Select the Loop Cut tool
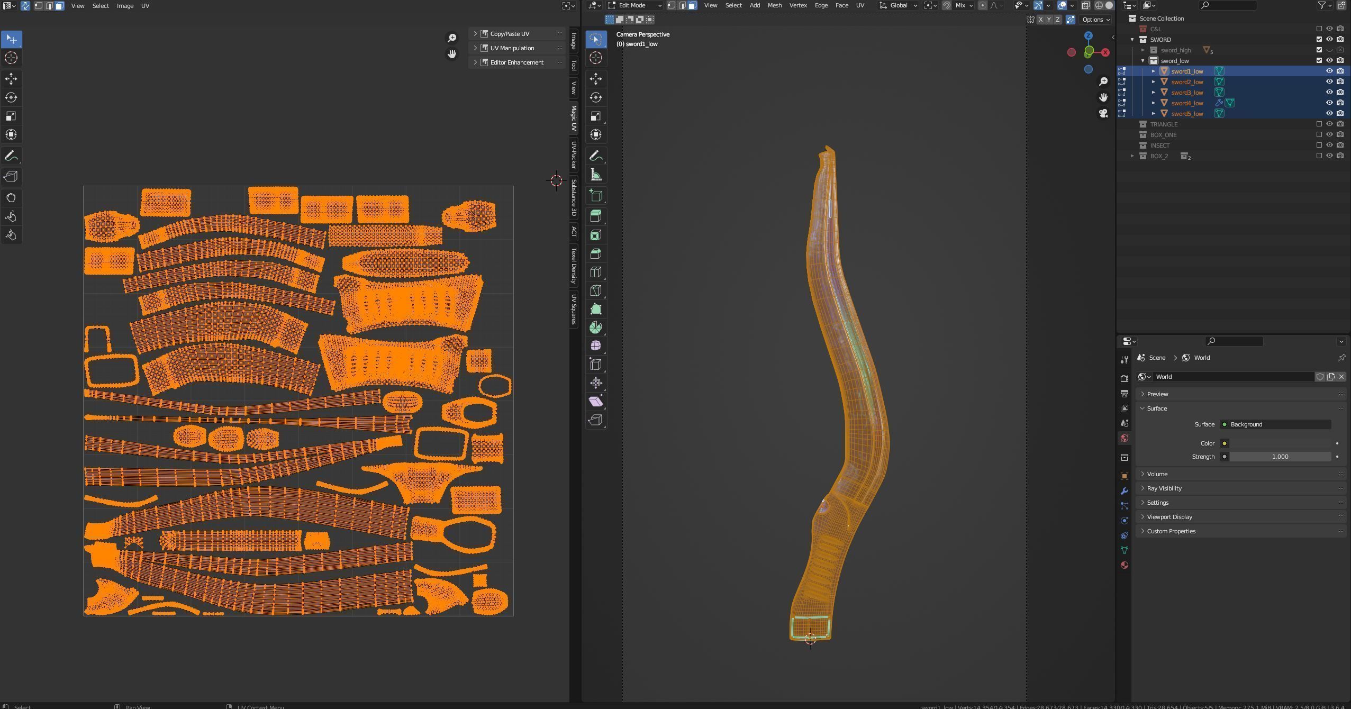Image resolution: width=1351 pixels, height=709 pixels. pyautogui.click(x=596, y=272)
